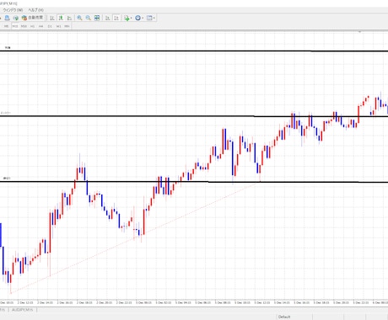The image size is (388, 320).
Task: Select the M30 timeframe button
Action: click(24, 26)
